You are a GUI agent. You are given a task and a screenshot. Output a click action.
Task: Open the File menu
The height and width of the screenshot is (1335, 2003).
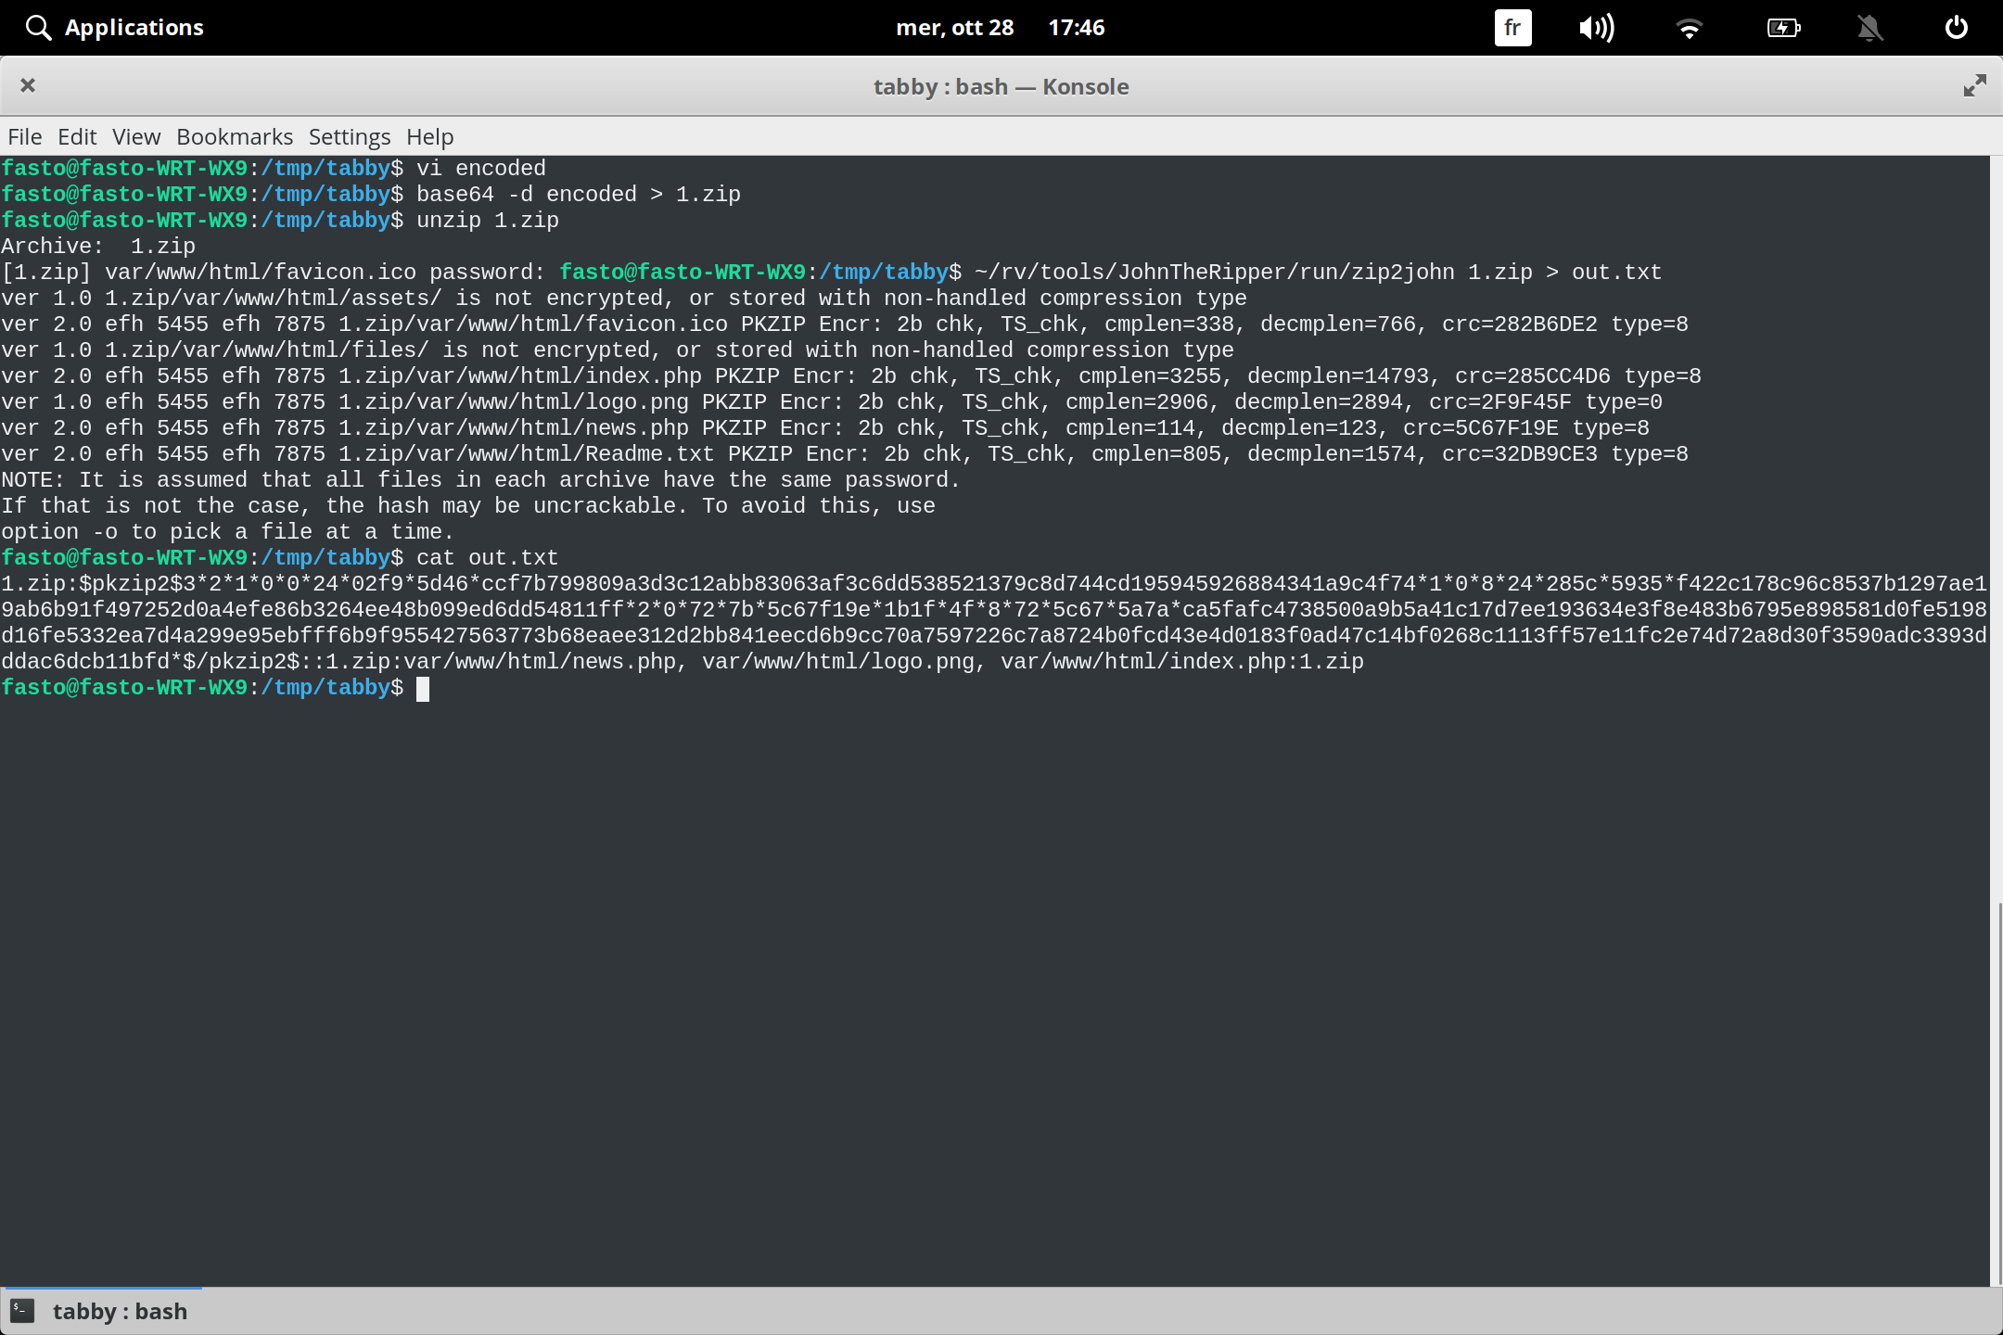click(x=24, y=136)
